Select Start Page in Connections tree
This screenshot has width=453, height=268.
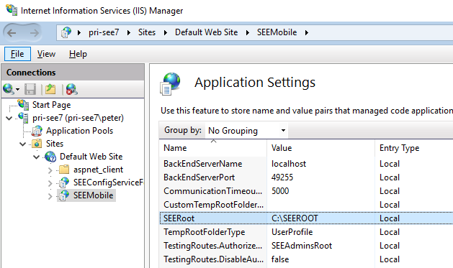[51, 105]
